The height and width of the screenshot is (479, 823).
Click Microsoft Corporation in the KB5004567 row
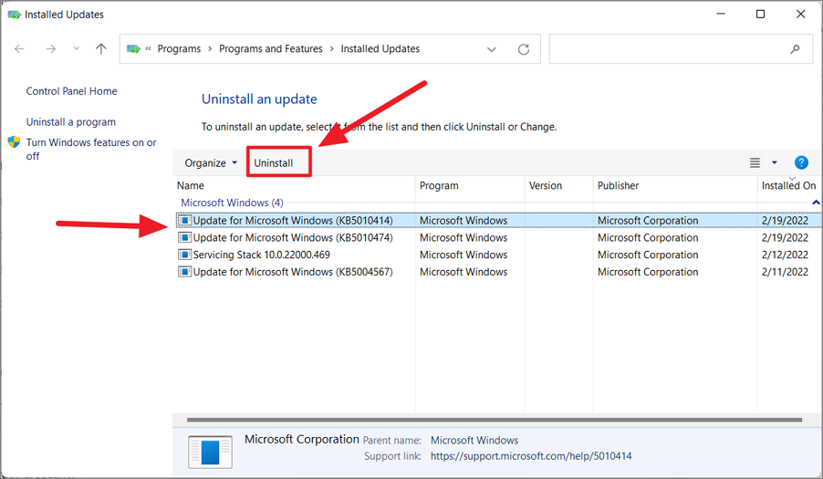coord(648,272)
